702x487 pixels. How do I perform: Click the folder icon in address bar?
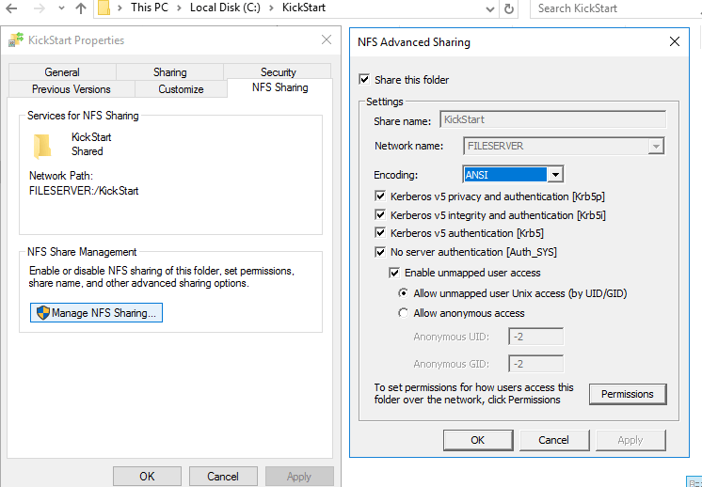click(104, 8)
